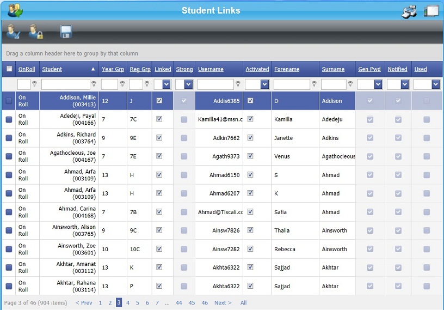Click the filter icon for the Username column
This screenshot has height=310, width=444.
(x=238, y=84)
